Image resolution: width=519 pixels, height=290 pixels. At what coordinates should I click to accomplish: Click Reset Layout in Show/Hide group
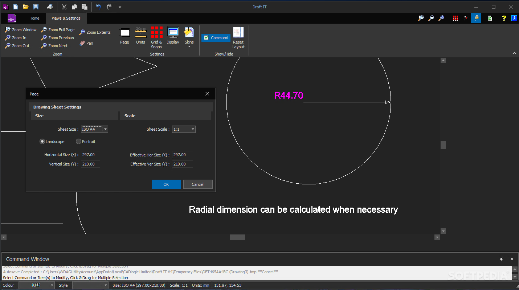(238, 38)
